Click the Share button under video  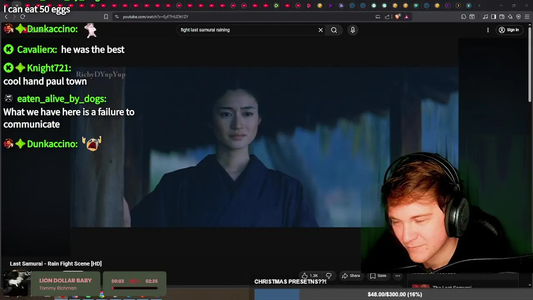[x=351, y=276]
